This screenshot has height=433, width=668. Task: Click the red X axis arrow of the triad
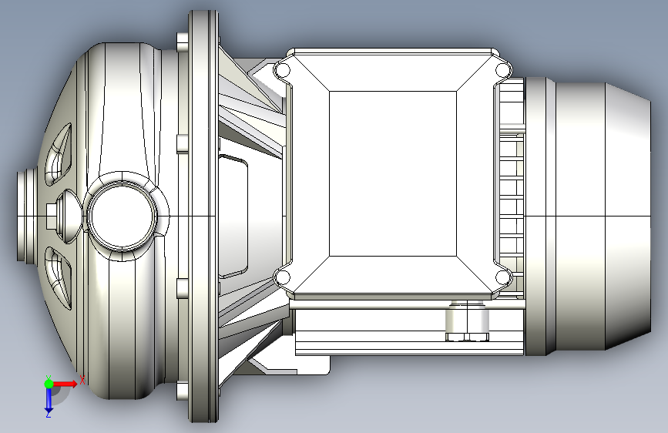coord(64,384)
